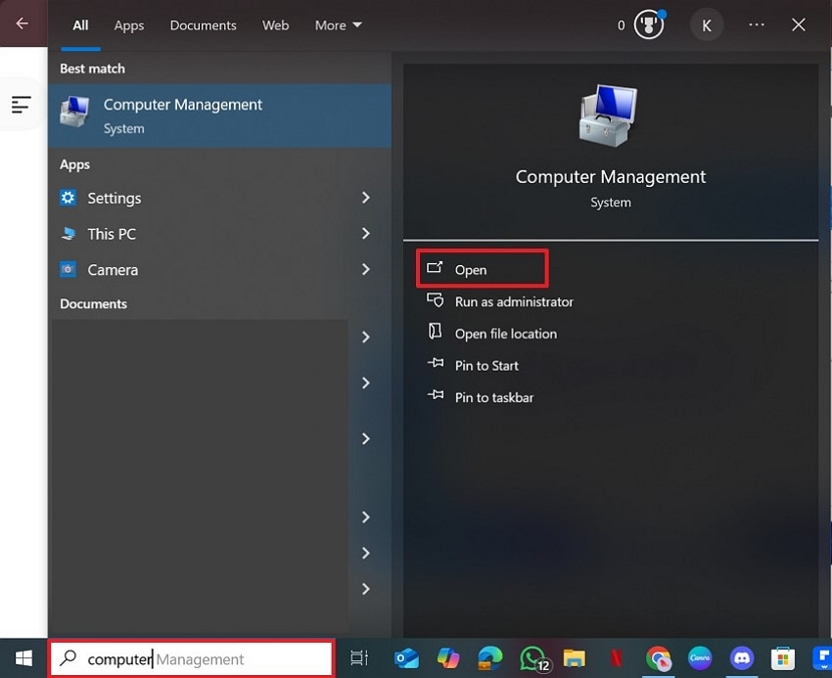Screen dimensions: 832x678
Task: Switch to the Documents tab
Action: pos(203,24)
